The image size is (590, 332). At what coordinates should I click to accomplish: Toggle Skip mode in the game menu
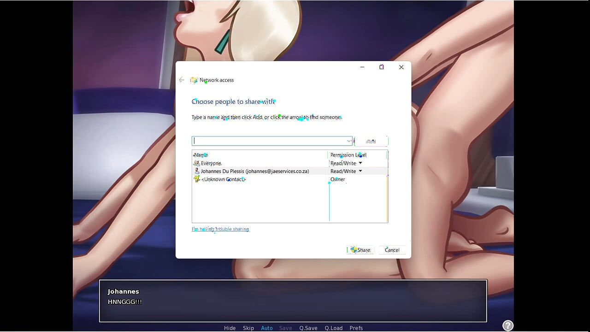(x=248, y=328)
